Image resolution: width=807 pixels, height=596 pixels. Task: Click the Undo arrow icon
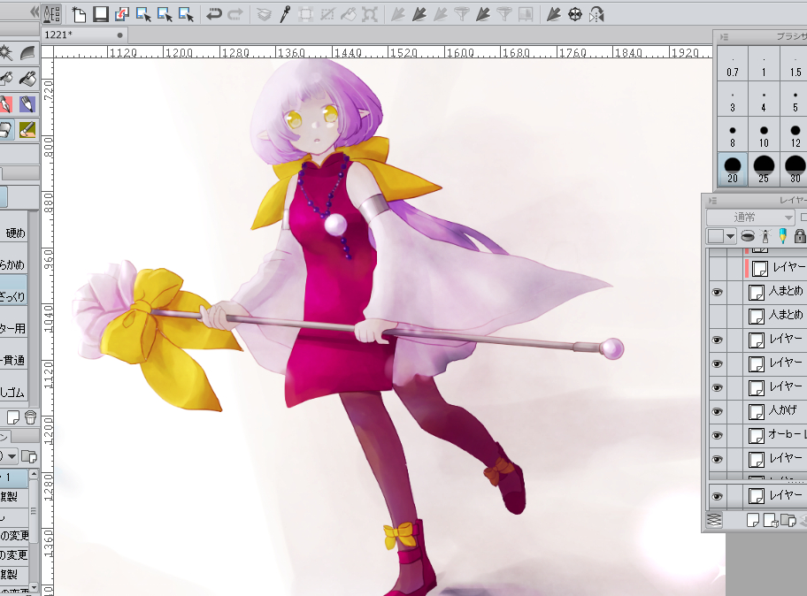213,14
